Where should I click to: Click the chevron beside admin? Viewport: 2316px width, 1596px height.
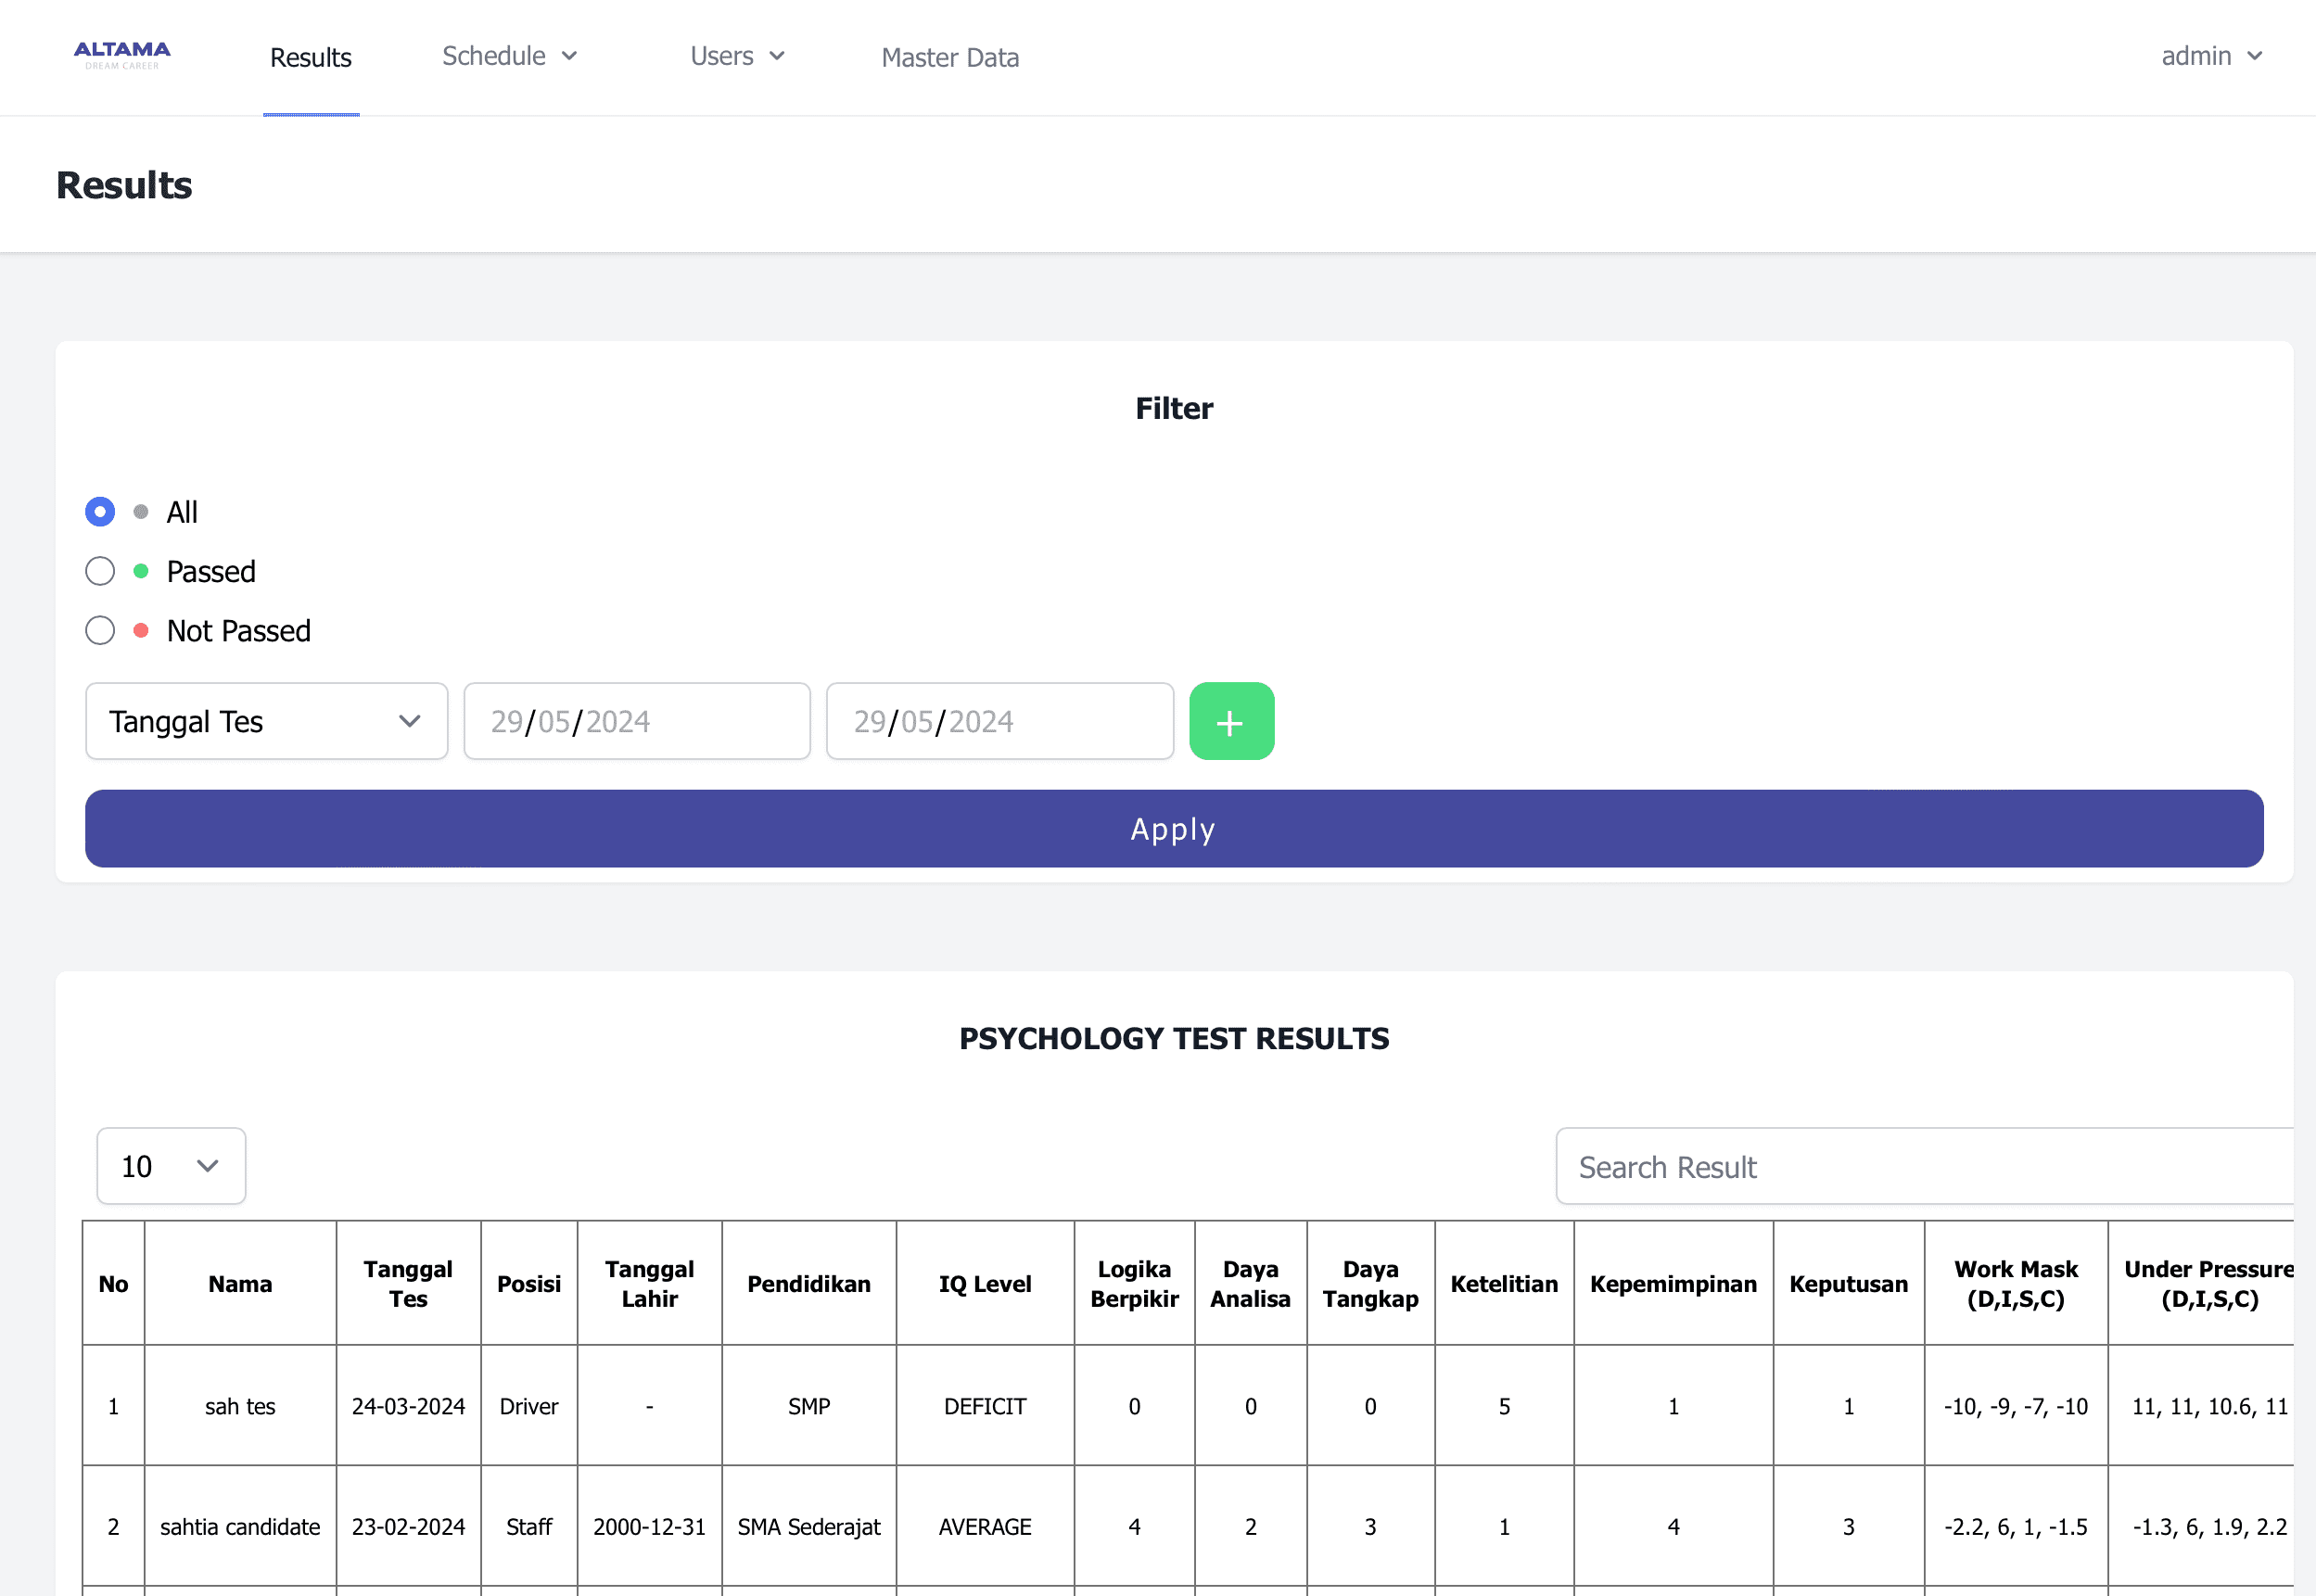tap(2255, 56)
